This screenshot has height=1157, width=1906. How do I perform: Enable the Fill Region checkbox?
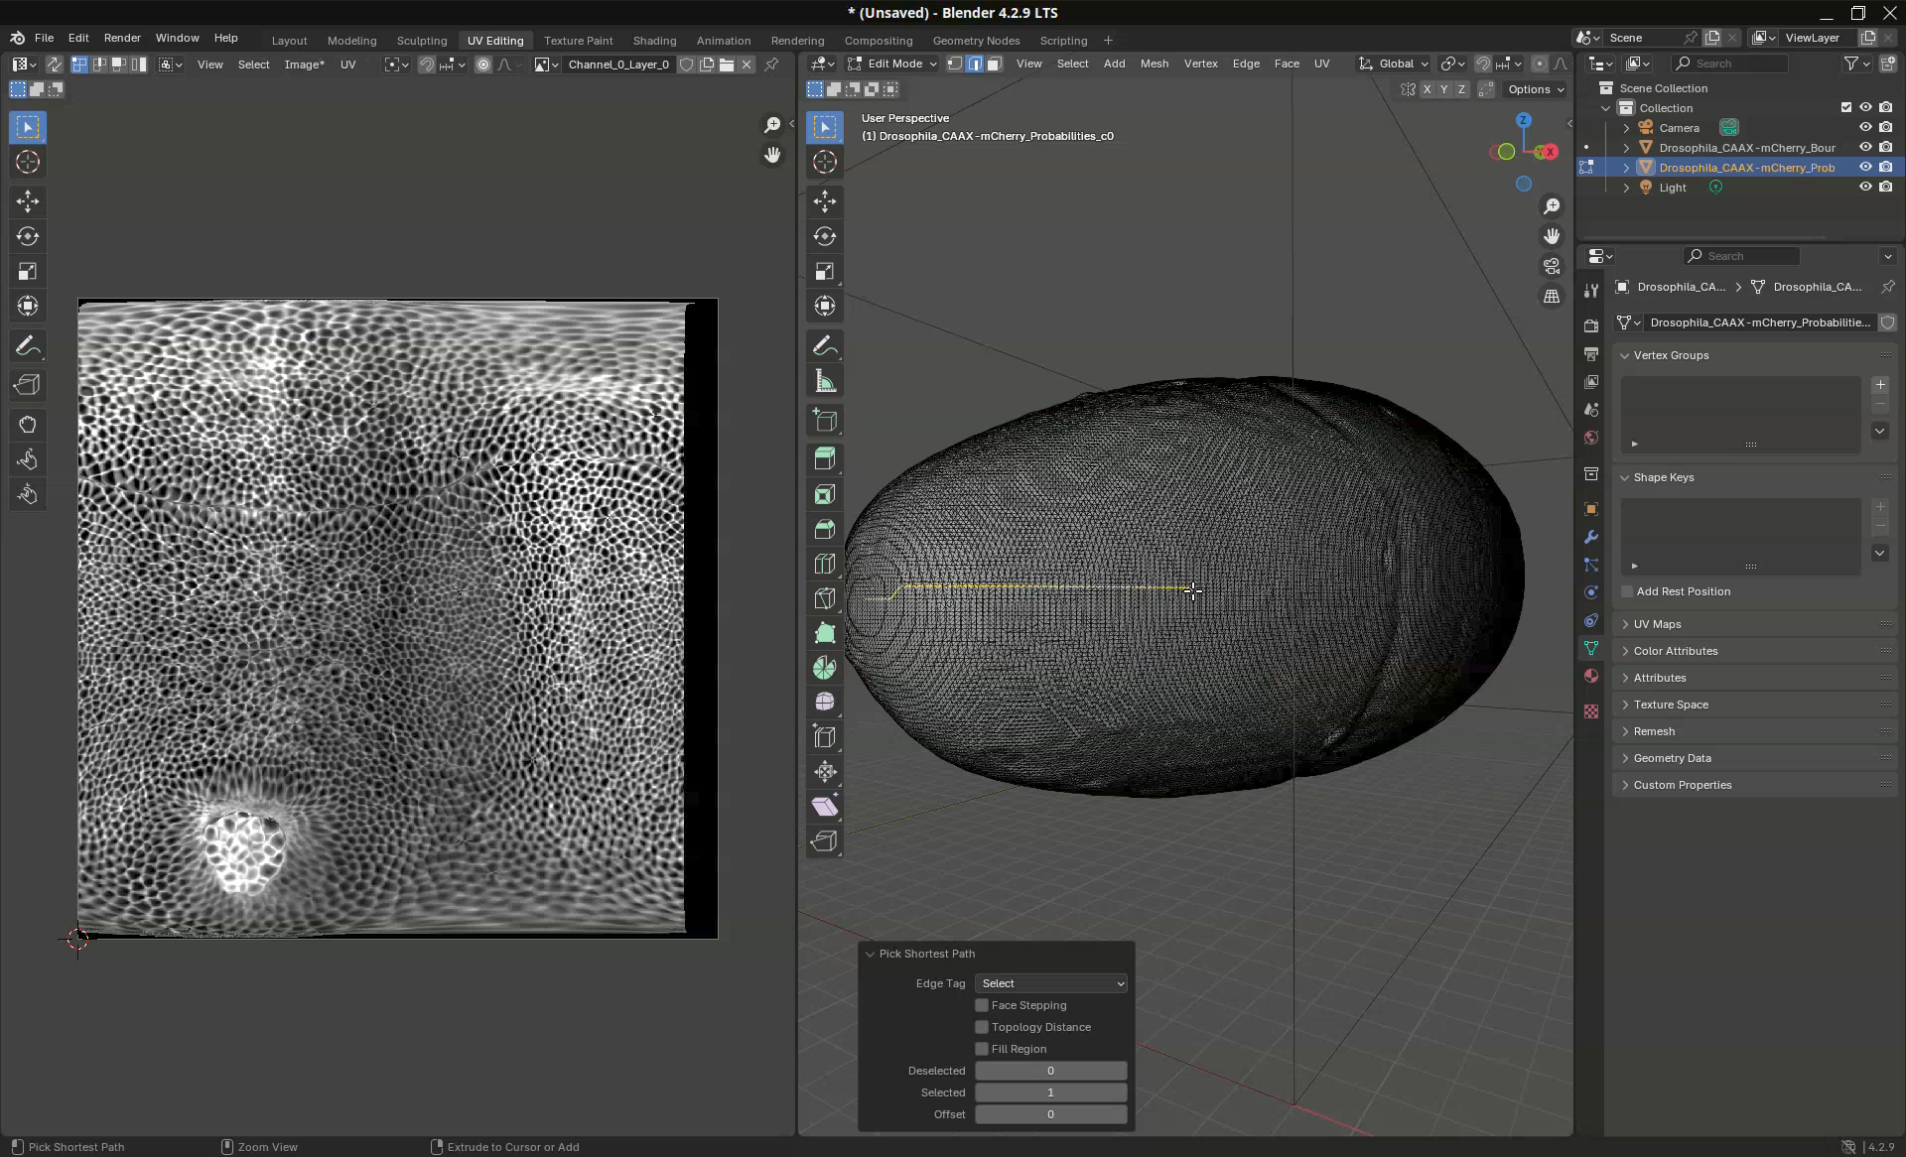pos(982,1049)
